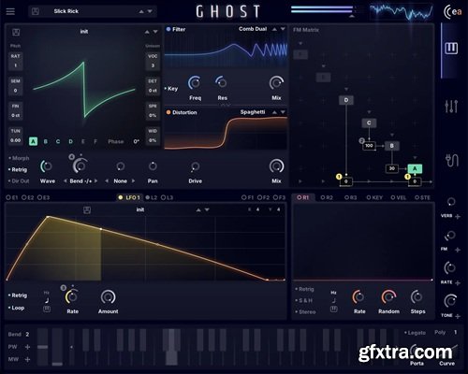Open the preset dropdown arrow beside Slick Rick
This screenshot has height=374, width=468.
150,11
